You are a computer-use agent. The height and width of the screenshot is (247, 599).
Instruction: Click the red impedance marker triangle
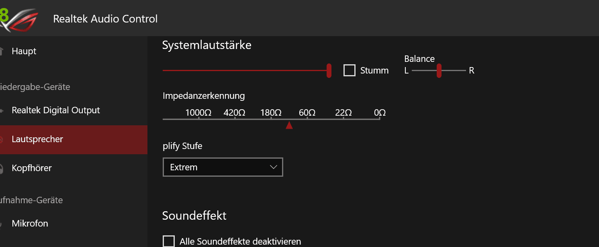click(x=289, y=126)
